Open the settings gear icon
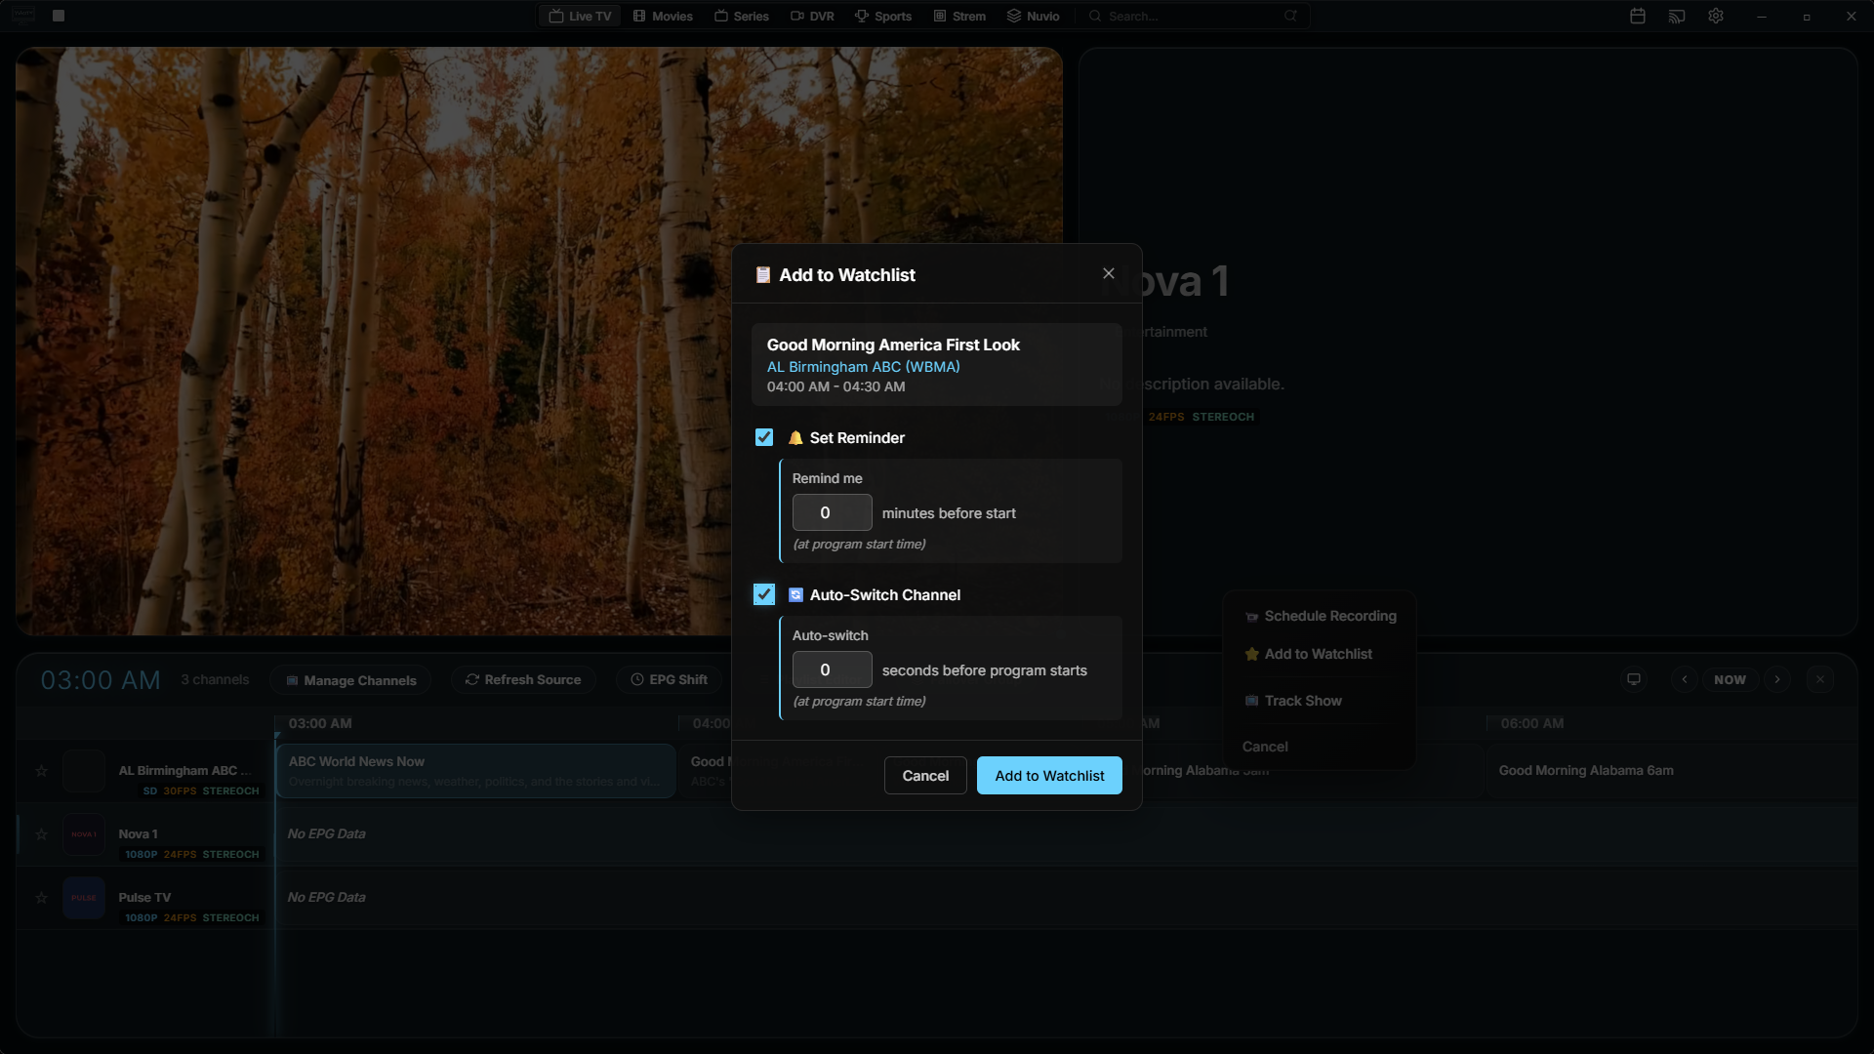 pyautogui.click(x=1716, y=16)
